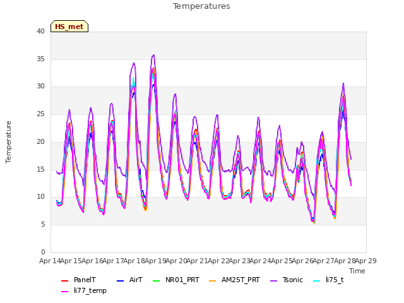Click the 35 y-axis tick label
Image resolution: width=404 pixels, height=303 pixels.
coord(40,59)
